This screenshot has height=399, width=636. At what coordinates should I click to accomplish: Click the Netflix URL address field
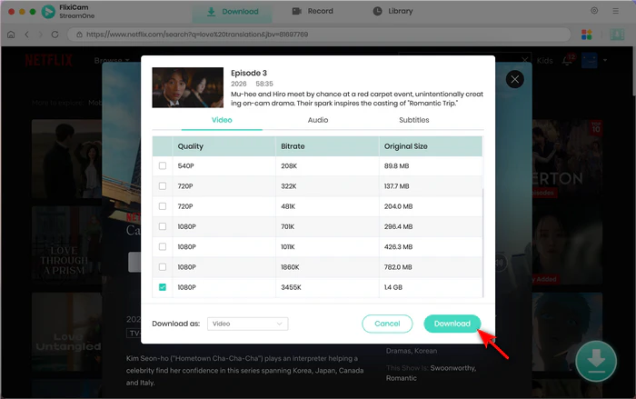pos(318,35)
